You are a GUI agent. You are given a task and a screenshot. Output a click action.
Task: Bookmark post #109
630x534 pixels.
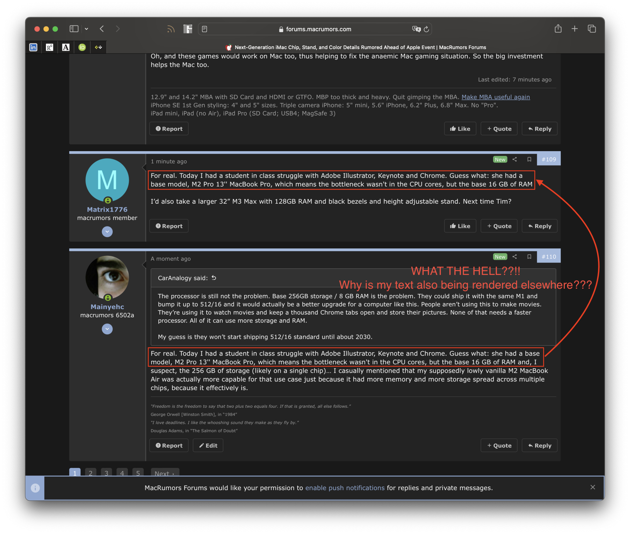(x=529, y=160)
